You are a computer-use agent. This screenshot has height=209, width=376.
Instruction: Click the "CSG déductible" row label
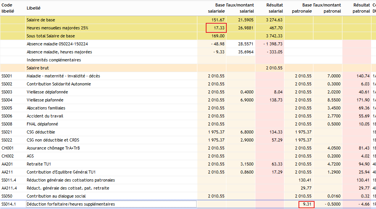[x=41, y=132]
